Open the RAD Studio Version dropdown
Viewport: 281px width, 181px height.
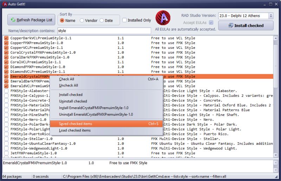(271, 16)
